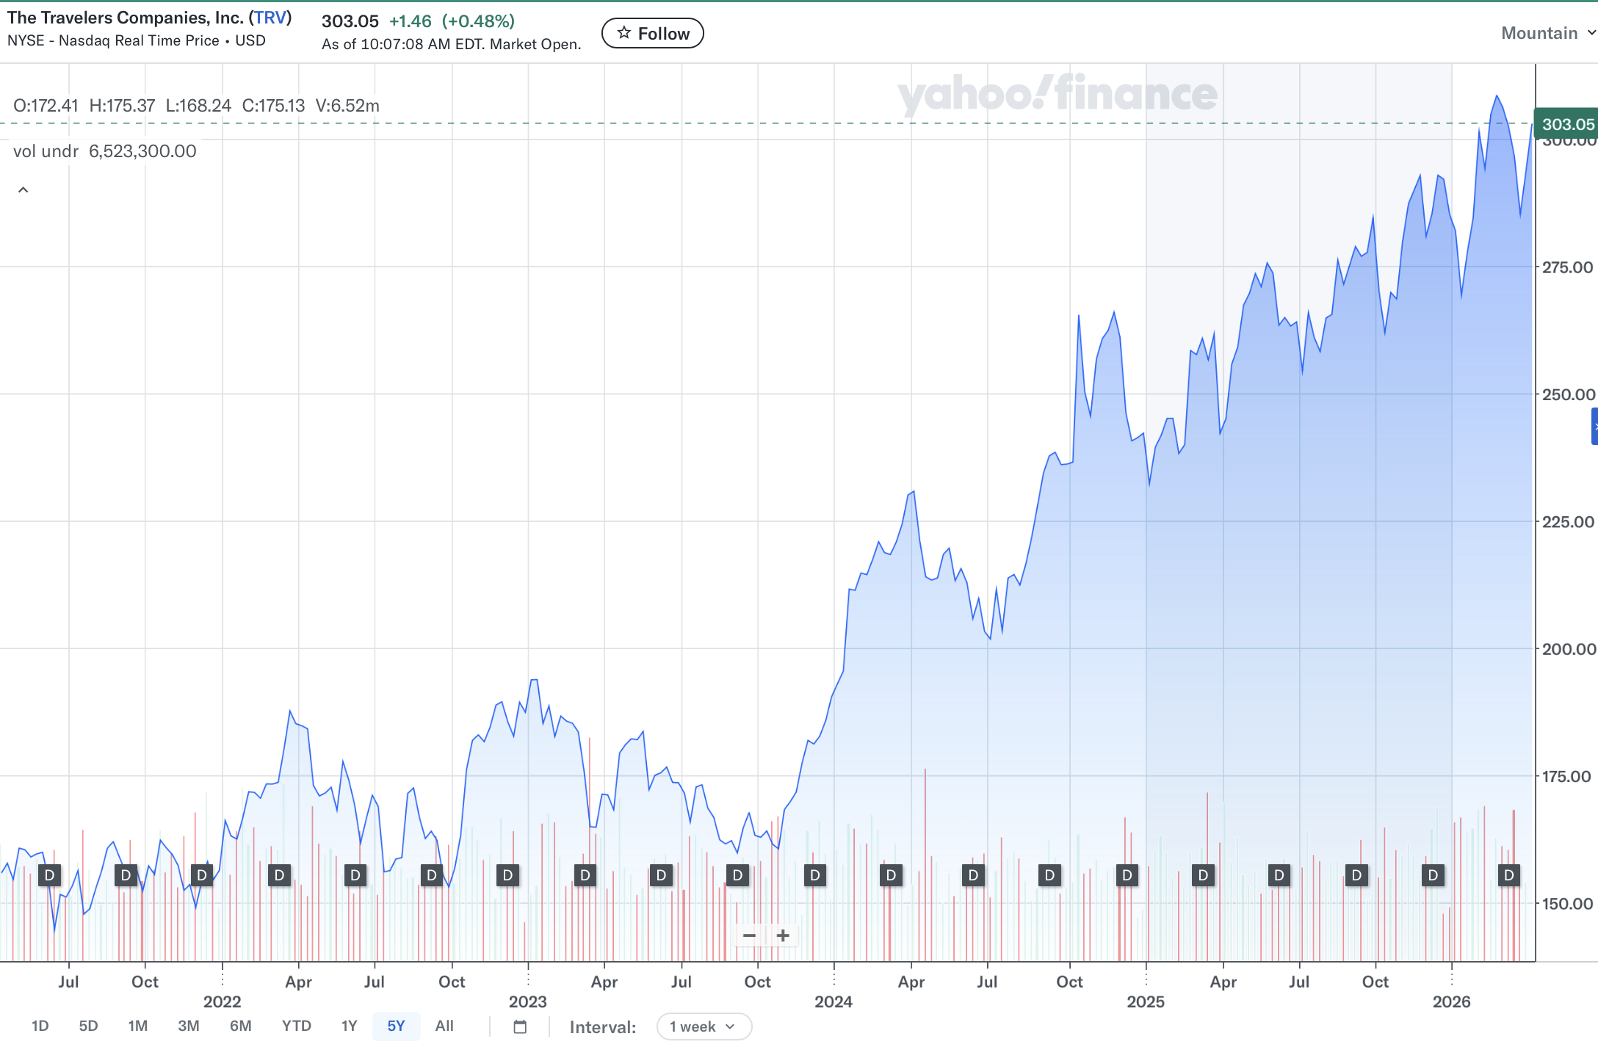1598x1050 pixels.
Task: Open the blue side panel handle
Action: pyautogui.click(x=1594, y=427)
